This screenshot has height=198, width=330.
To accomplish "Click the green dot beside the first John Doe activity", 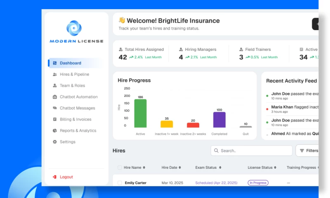I will click(x=267, y=96).
